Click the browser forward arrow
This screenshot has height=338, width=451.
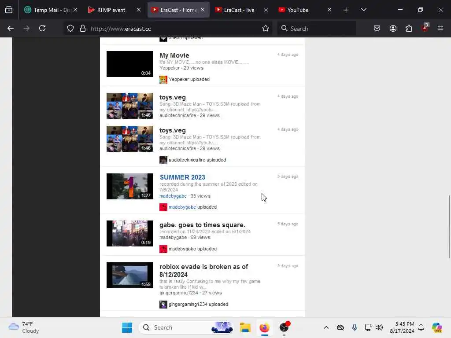click(x=26, y=29)
